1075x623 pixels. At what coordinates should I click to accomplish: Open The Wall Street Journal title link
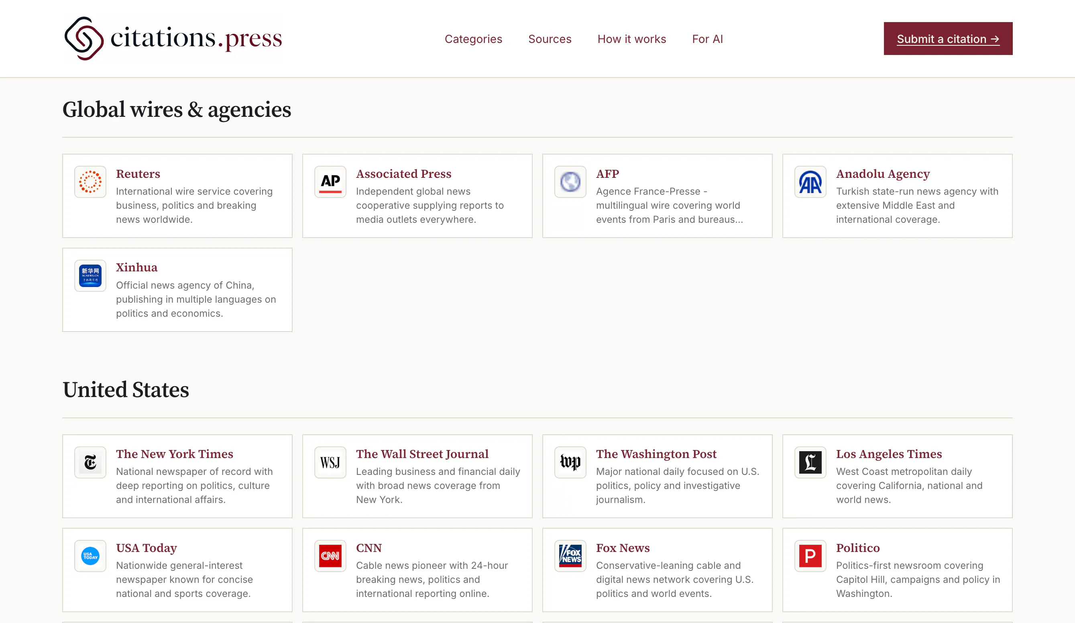point(422,454)
